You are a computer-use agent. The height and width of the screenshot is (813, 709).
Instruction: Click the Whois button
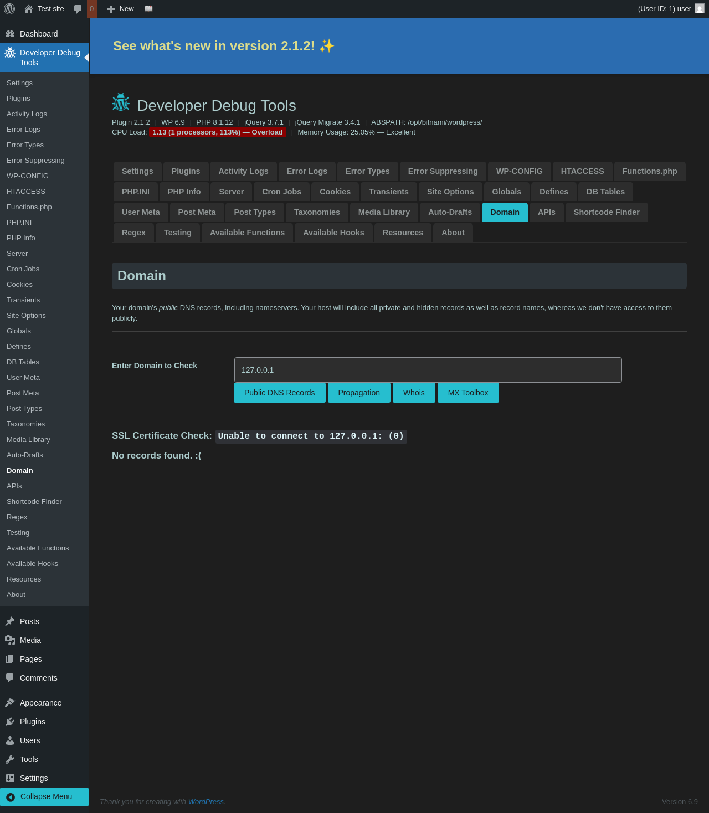click(x=414, y=393)
